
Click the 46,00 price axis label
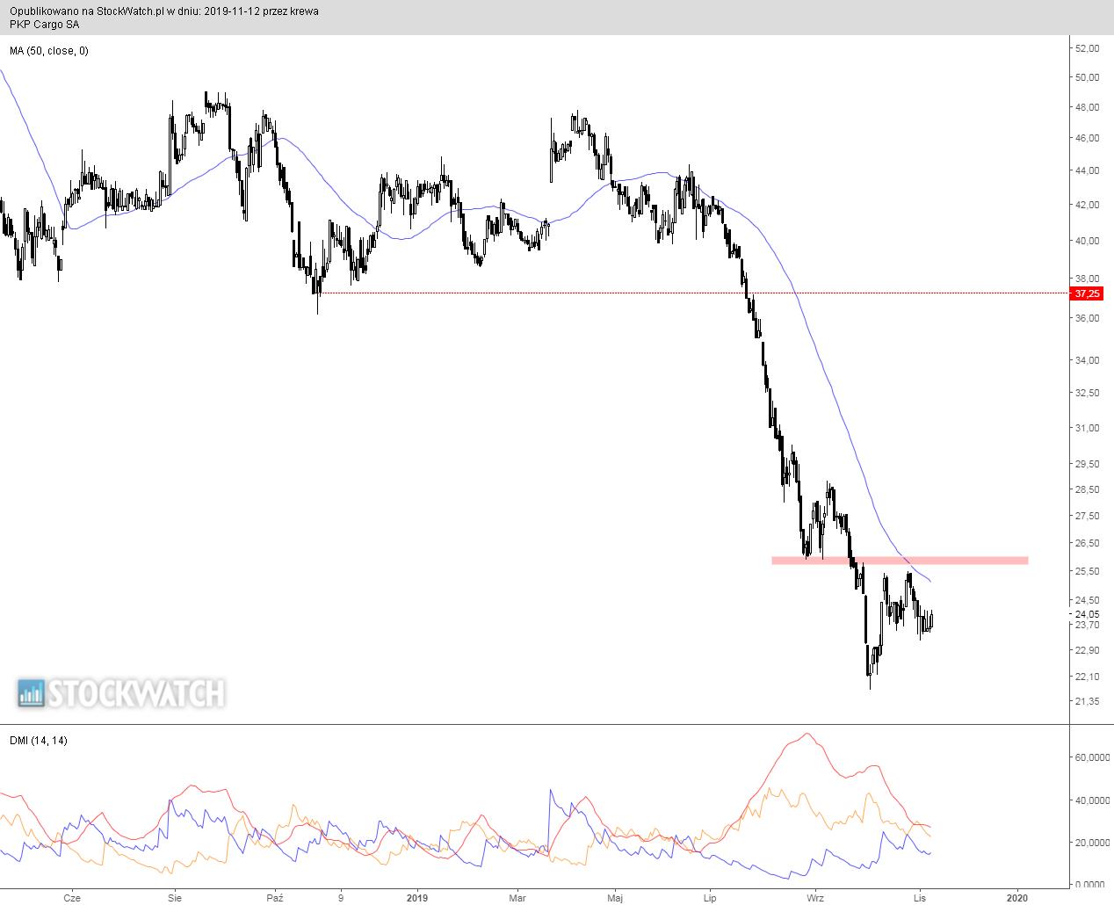coord(1087,138)
